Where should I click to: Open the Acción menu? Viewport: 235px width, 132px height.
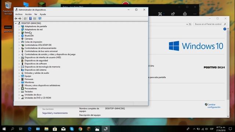click(x=28, y=14)
